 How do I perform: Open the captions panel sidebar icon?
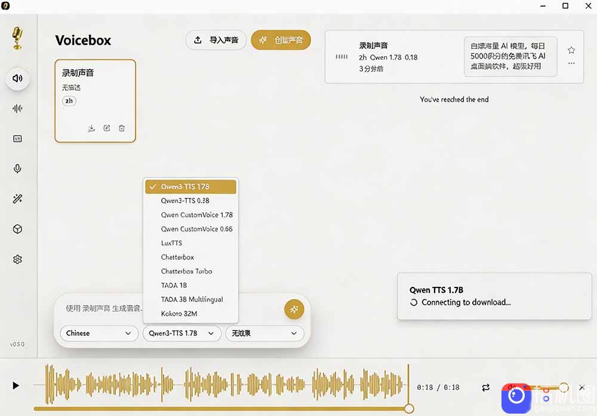17,139
